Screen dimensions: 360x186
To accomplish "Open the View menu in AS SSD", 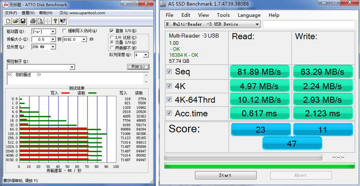I will pyautogui.click(x=203, y=15).
